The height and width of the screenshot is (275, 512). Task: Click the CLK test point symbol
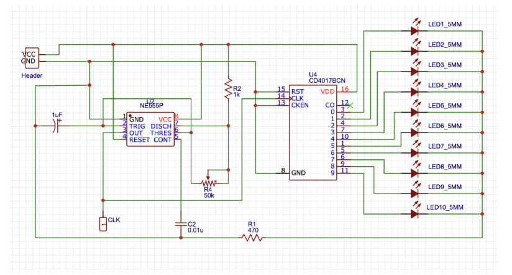[x=103, y=223]
